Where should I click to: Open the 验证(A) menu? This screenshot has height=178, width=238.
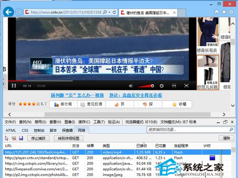(114, 122)
